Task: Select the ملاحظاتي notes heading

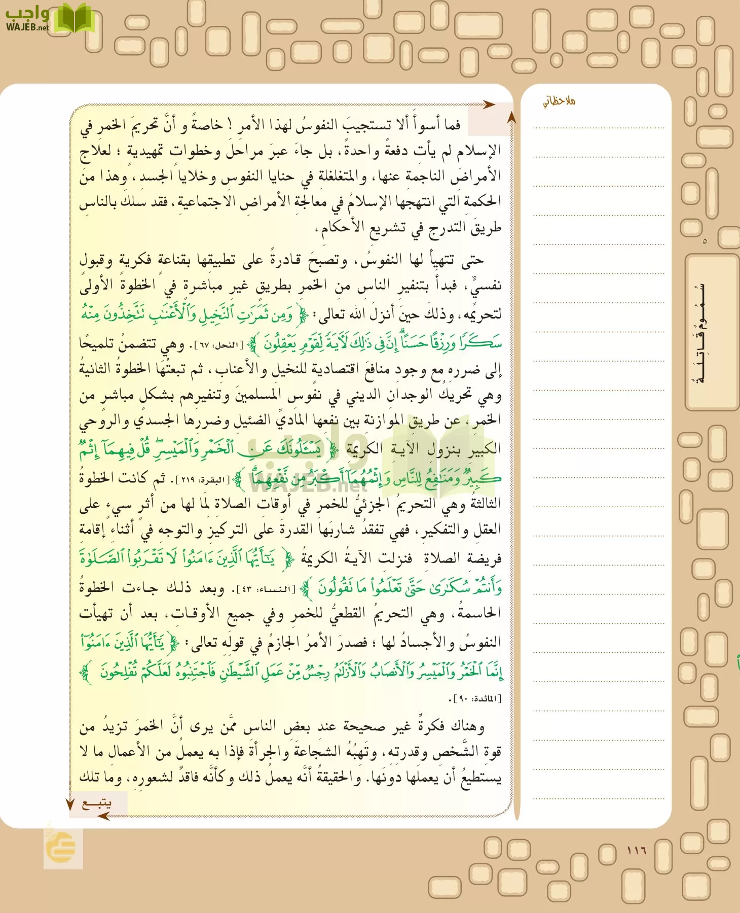Action: (559, 100)
